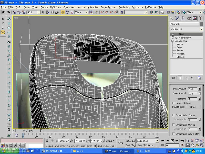Toggle MeshSmooth modifier visibility lightbulb
Image resolution: width=205 pixels, height=154 pixels.
173,37
